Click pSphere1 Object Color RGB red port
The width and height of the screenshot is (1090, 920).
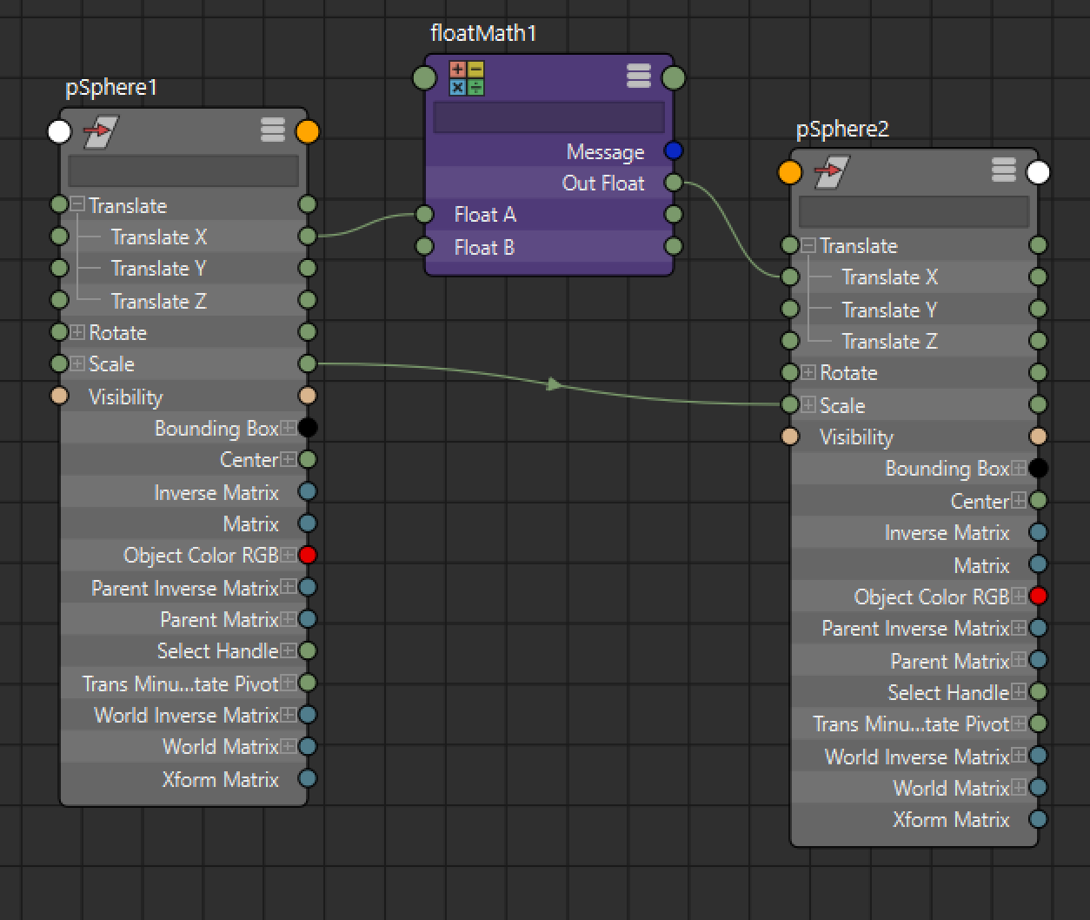(308, 555)
